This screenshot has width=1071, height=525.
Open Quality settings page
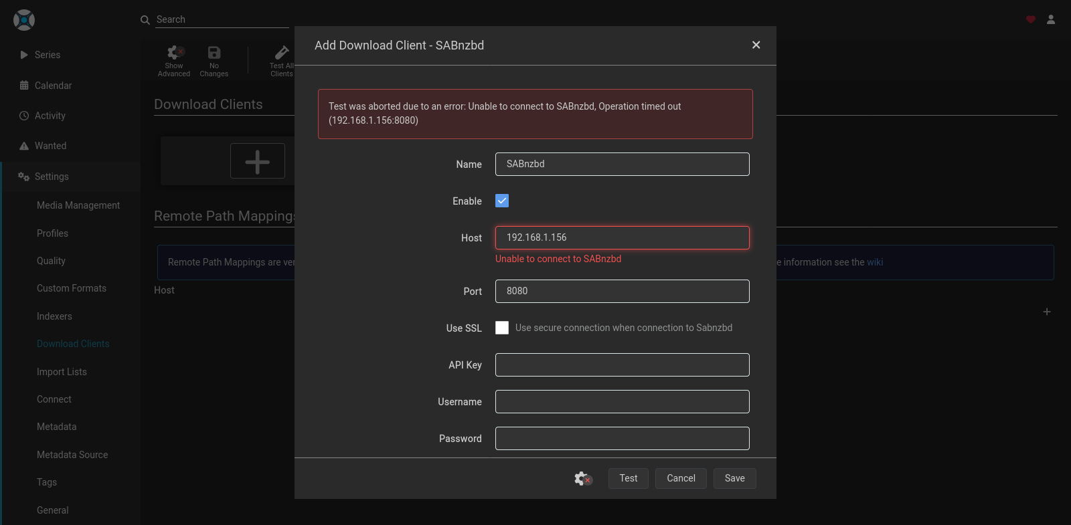(x=51, y=261)
